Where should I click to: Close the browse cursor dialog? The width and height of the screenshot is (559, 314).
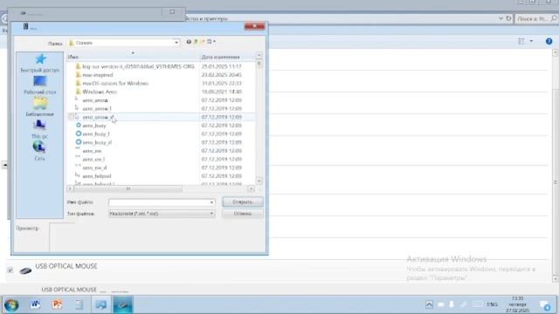point(254,26)
